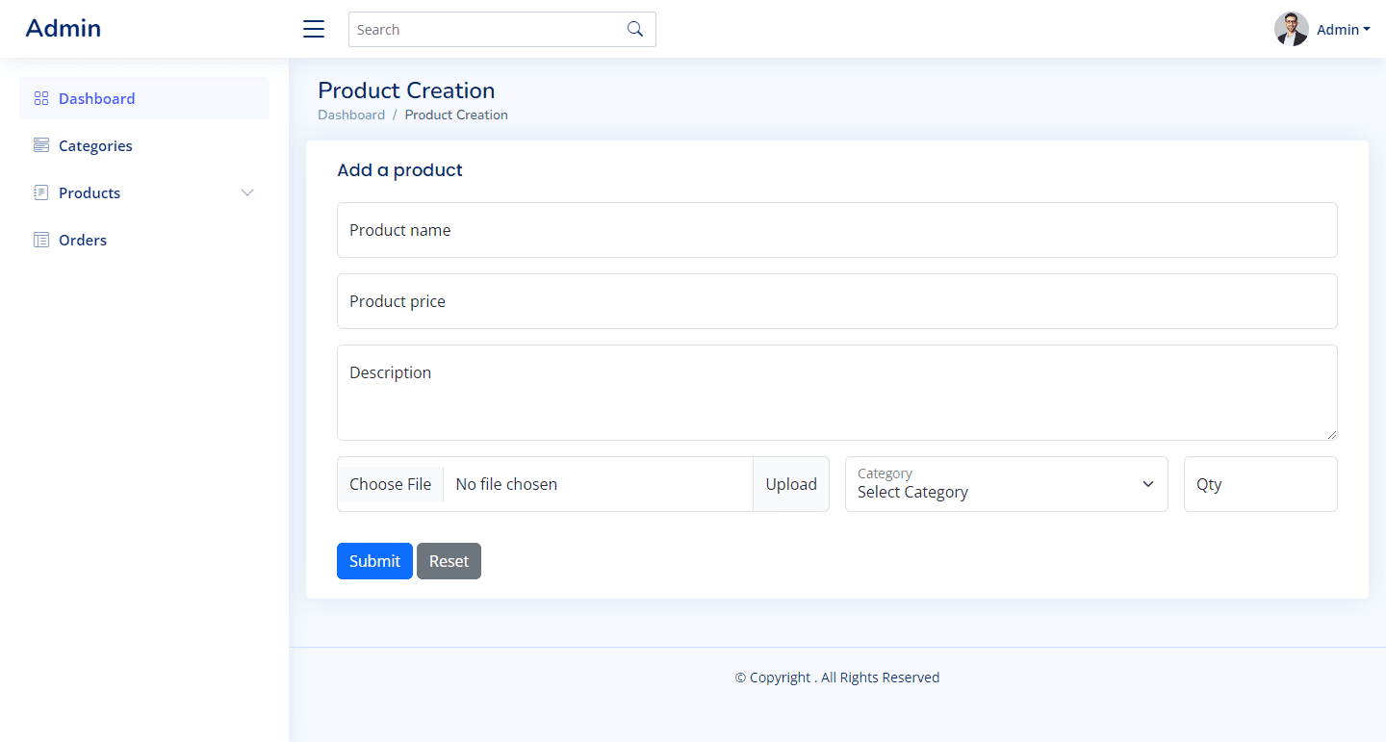Image resolution: width=1386 pixels, height=742 pixels.
Task: Click the Choose File button
Action: [x=390, y=484]
